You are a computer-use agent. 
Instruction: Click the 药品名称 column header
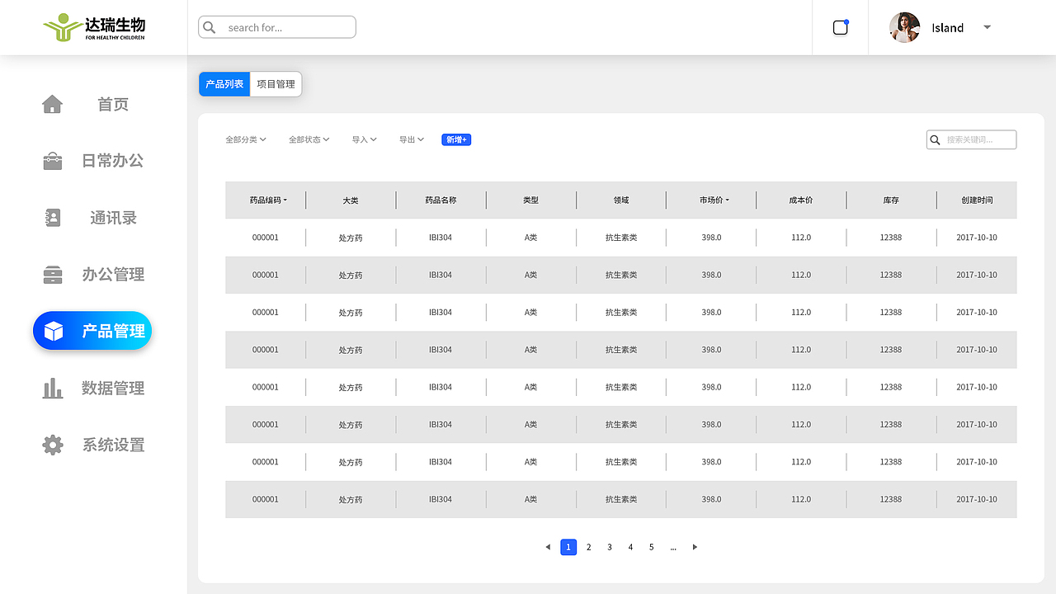441,200
